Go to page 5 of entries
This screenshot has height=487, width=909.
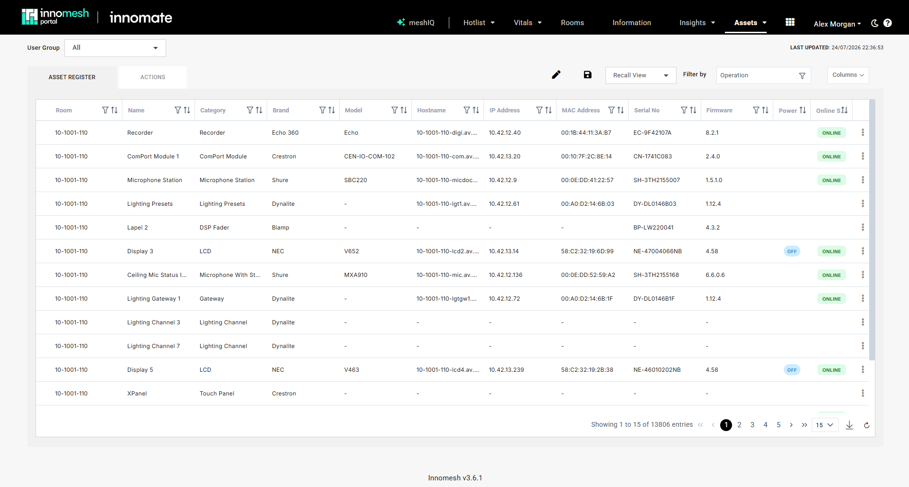point(779,425)
